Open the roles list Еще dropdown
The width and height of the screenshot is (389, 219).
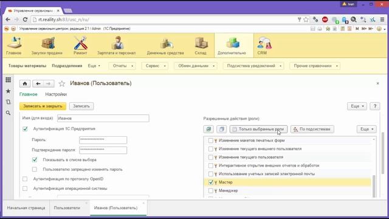pyautogui.click(x=367, y=129)
